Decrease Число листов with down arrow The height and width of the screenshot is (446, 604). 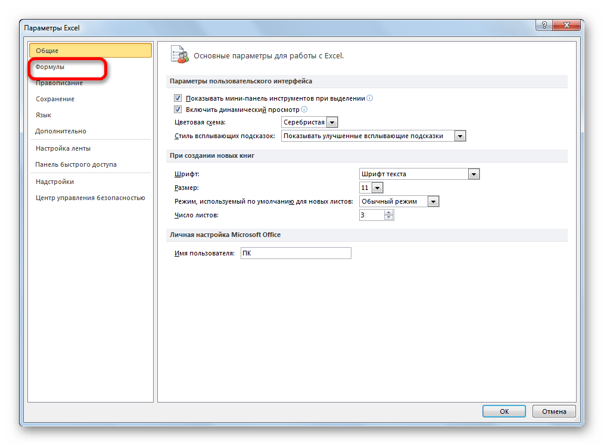[x=389, y=217]
